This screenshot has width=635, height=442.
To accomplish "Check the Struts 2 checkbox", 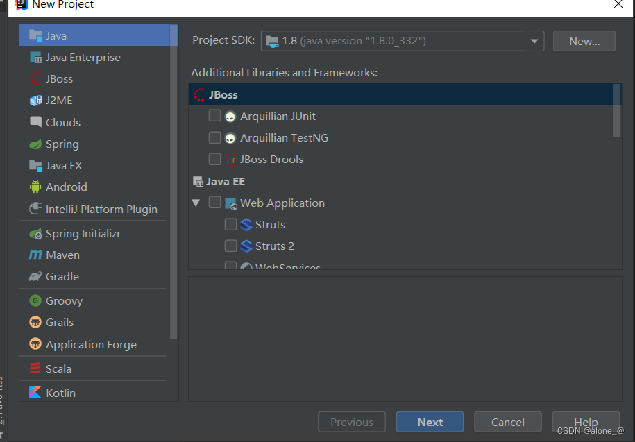I will click(x=230, y=246).
